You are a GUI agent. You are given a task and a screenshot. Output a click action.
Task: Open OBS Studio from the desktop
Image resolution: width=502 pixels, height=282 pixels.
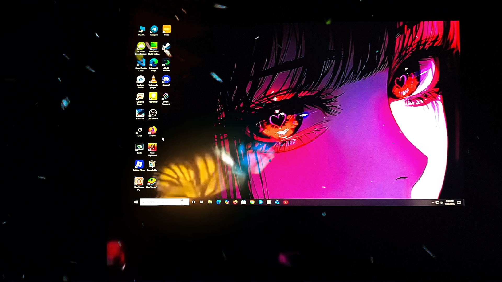pyautogui.click(x=153, y=114)
